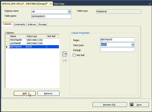Click the BIRTHDATE row selector arrow
Viewport: 152px width, 112px height.
click(7, 47)
